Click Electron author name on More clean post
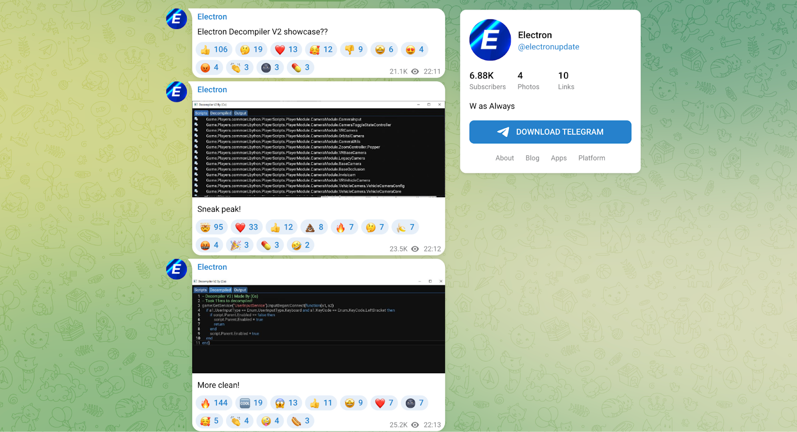797x432 pixels. (x=212, y=267)
